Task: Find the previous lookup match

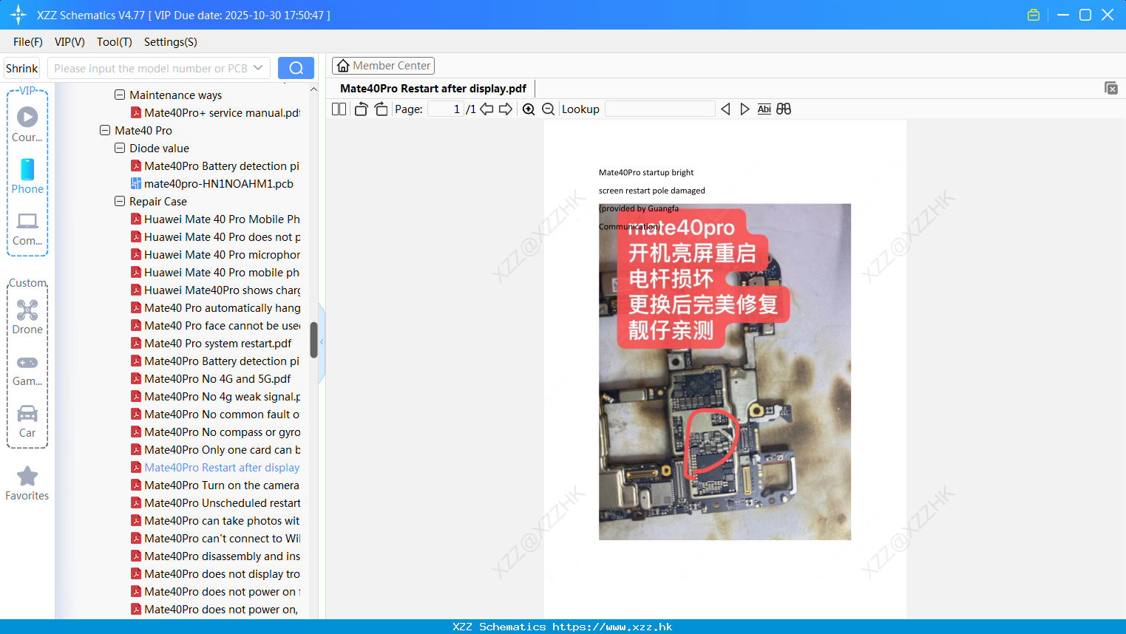Action: [x=725, y=109]
